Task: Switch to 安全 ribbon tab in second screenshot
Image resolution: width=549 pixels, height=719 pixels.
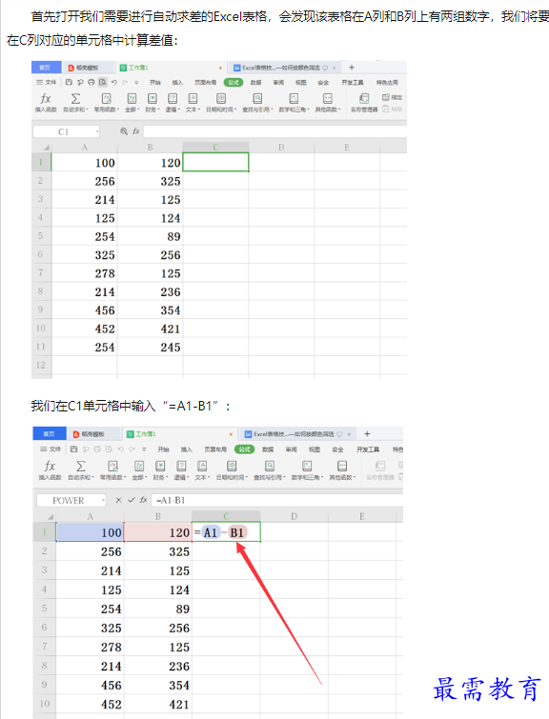Action: [x=337, y=449]
